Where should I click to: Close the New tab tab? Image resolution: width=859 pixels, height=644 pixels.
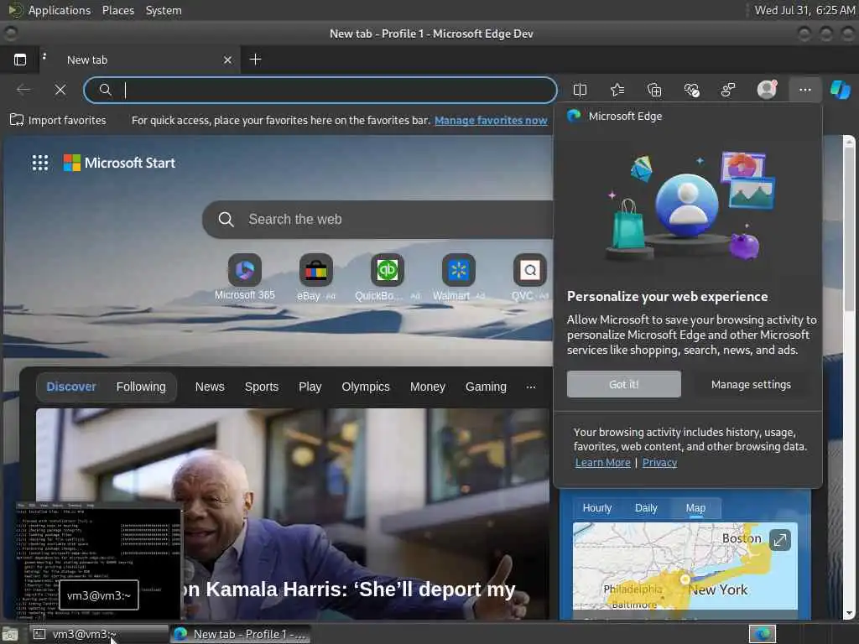pos(228,60)
